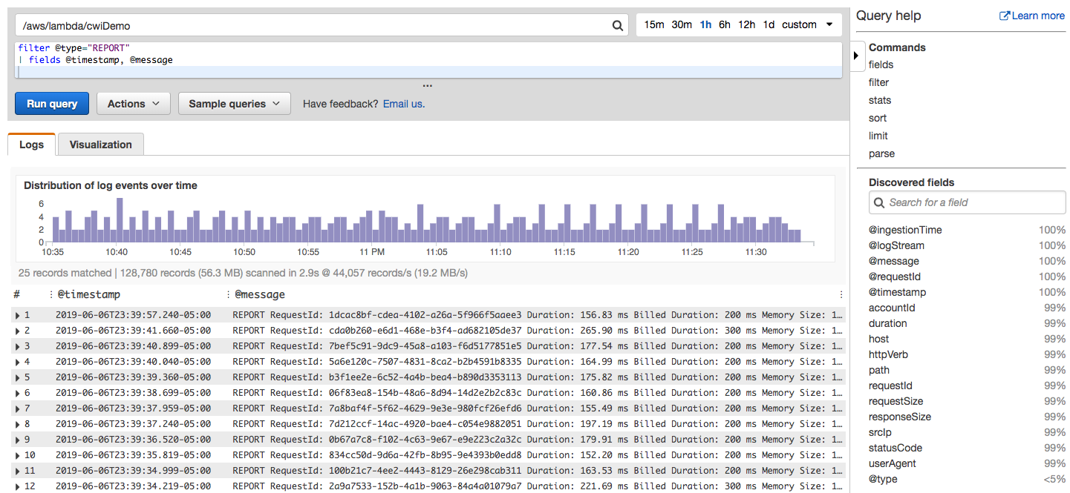Click the Email us feedback link
This screenshot has height=493, width=1070.
[x=403, y=103]
